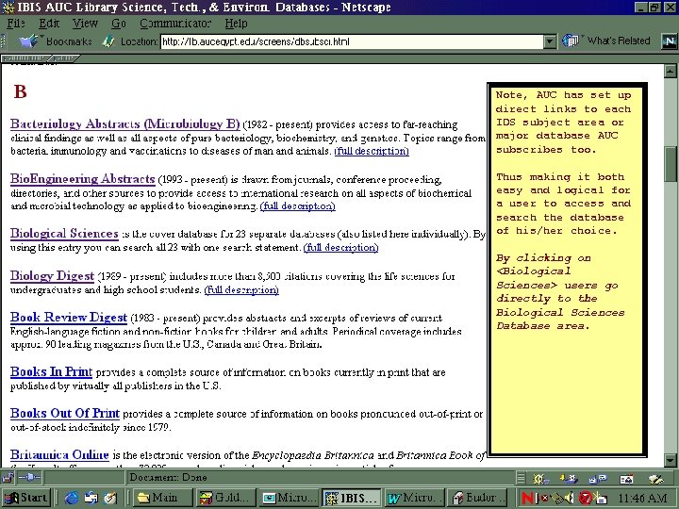Expand the second collapsed toolbar tab
The height and width of the screenshot is (509, 679).
[x=65, y=58]
